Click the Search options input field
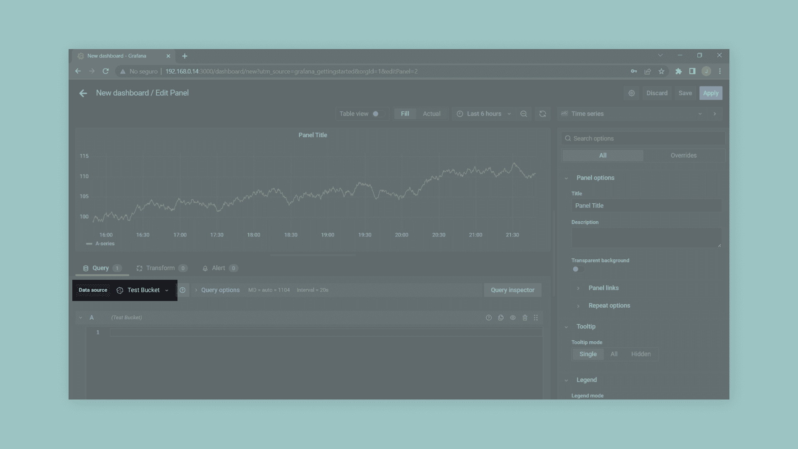Screen dimensions: 798x449 click(644, 138)
